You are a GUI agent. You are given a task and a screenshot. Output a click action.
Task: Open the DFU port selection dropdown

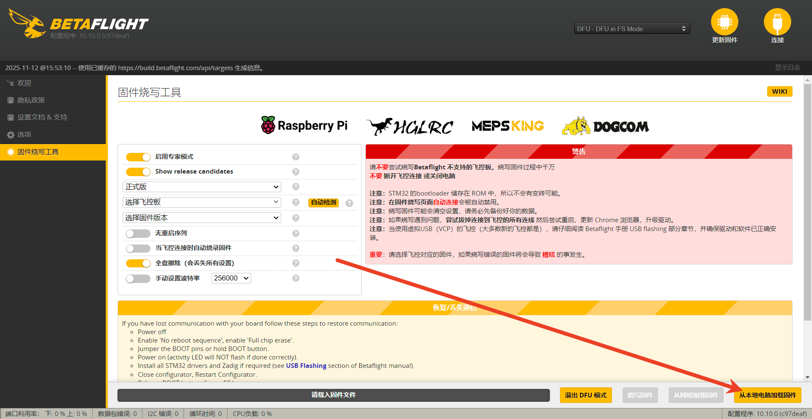[x=631, y=29]
